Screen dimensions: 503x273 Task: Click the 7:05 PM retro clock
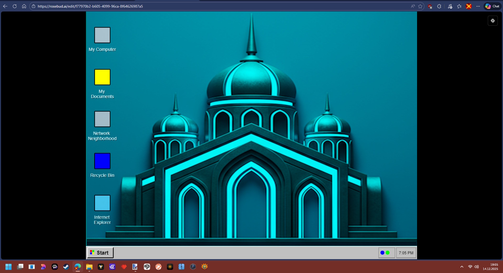click(x=406, y=253)
